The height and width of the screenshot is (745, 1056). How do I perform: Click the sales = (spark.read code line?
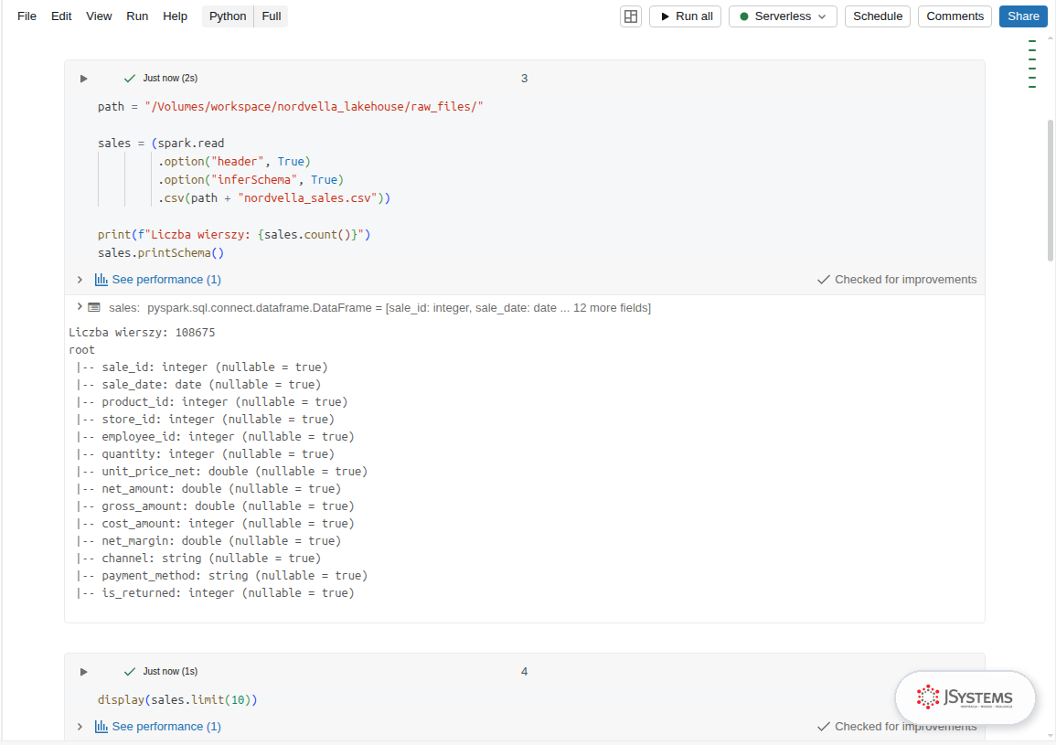click(x=161, y=144)
